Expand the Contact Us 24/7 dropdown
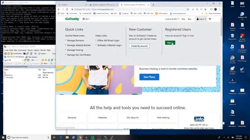The width and height of the screenshot is (250, 140). click(x=172, y=19)
